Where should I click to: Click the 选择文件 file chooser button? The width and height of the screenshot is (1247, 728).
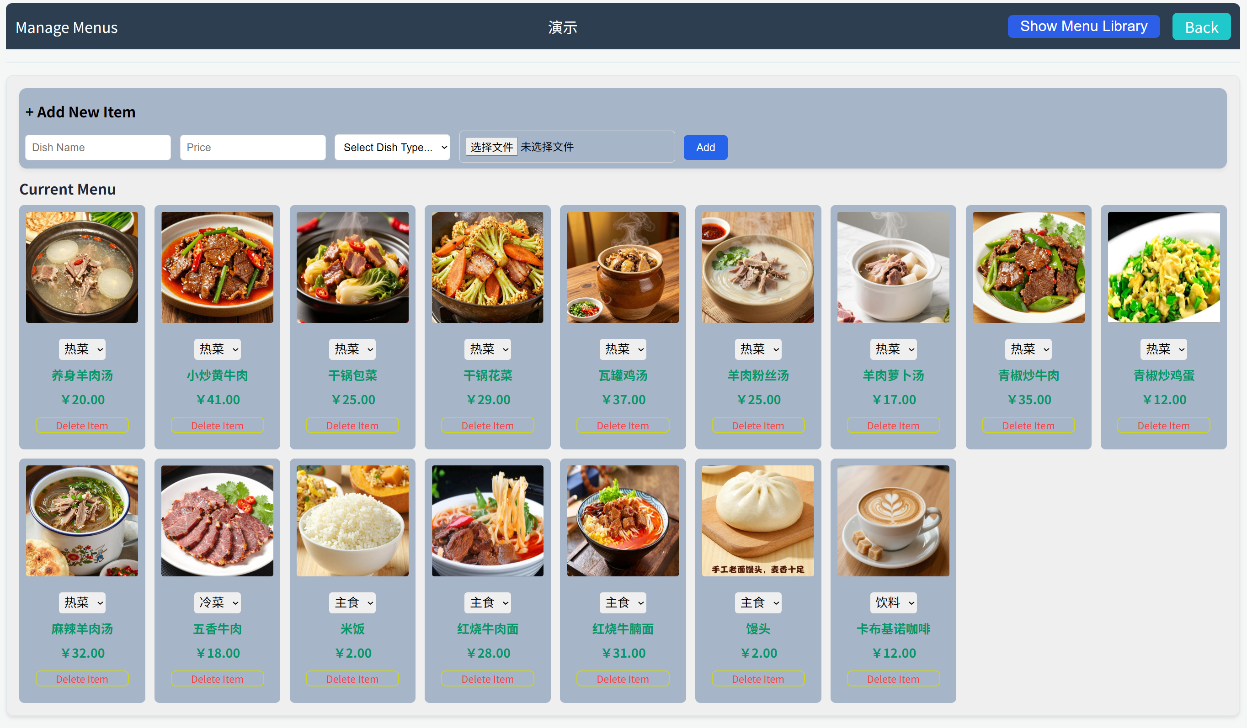(491, 147)
